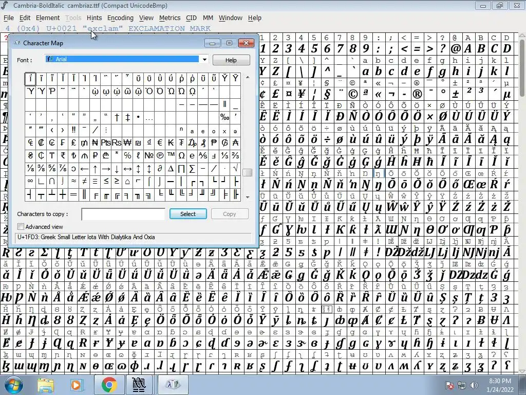Viewport: 526px width, 395px height.
Task: Open the Action Center flag tray icon
Action: tap(449, 385)
